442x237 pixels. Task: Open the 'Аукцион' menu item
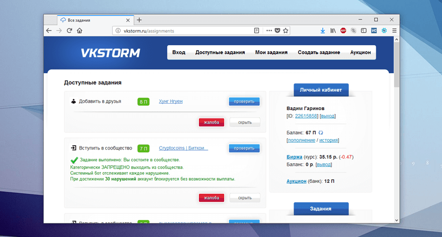coord(360,52)
